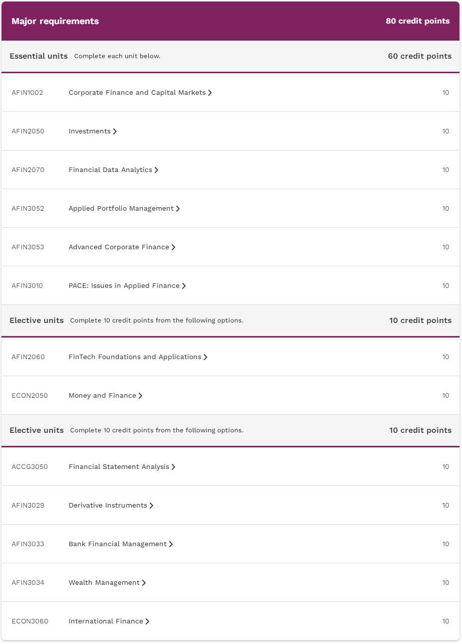Open the Financial Statement Analysis unit link

pos(122,467)
